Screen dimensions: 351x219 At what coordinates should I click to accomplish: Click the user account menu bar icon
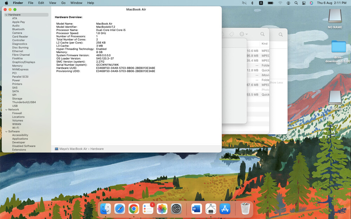tap(288, 3)
